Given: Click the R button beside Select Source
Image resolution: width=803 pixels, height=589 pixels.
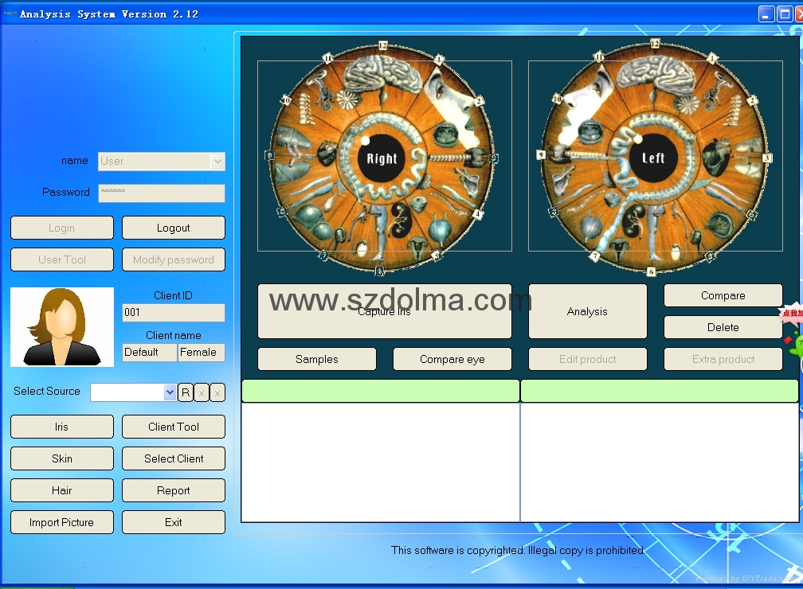Looking at the screenshot, I should (x=186, y=392).
